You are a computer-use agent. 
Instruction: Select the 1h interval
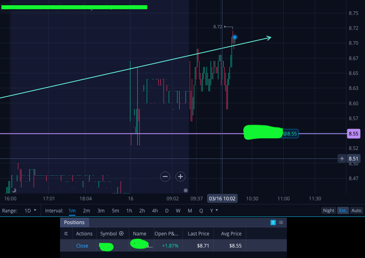[x=129, y=211]
